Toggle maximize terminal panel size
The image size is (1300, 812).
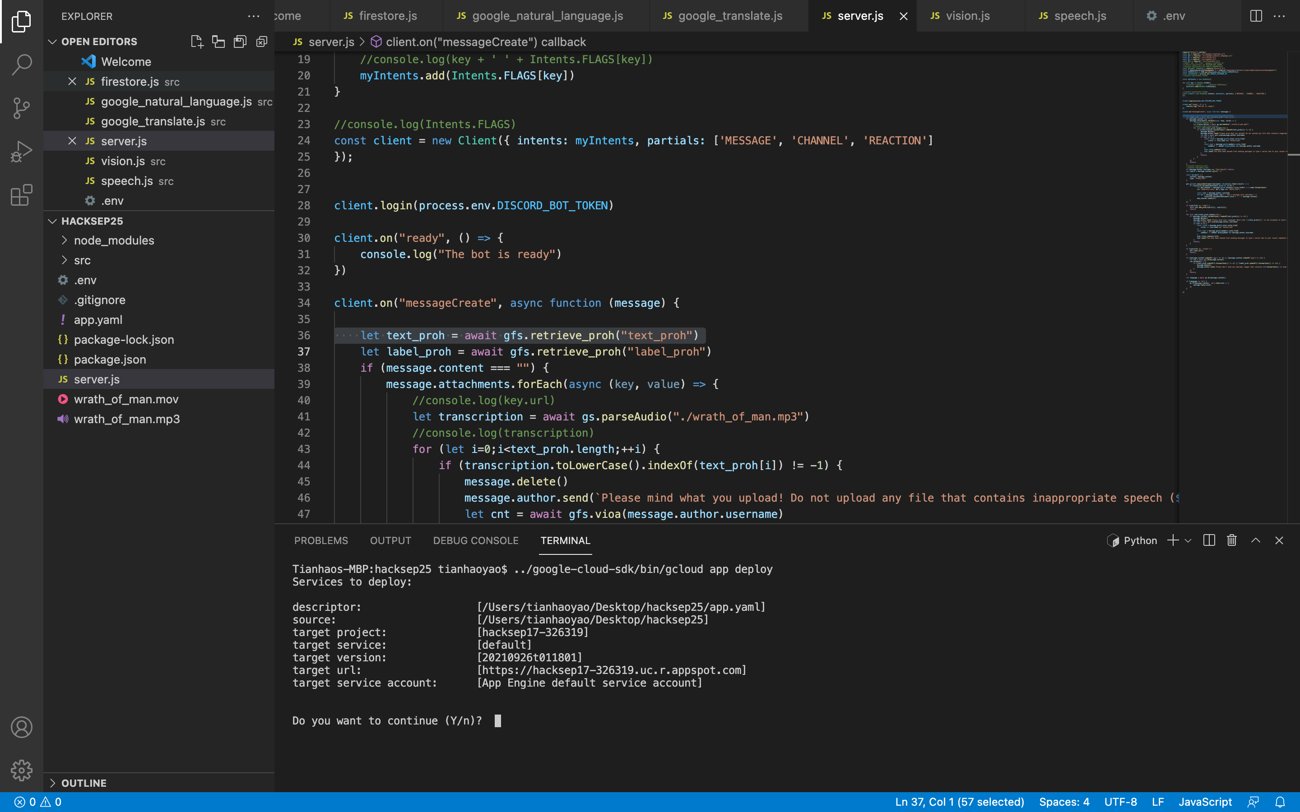(x=1255, y=540)
